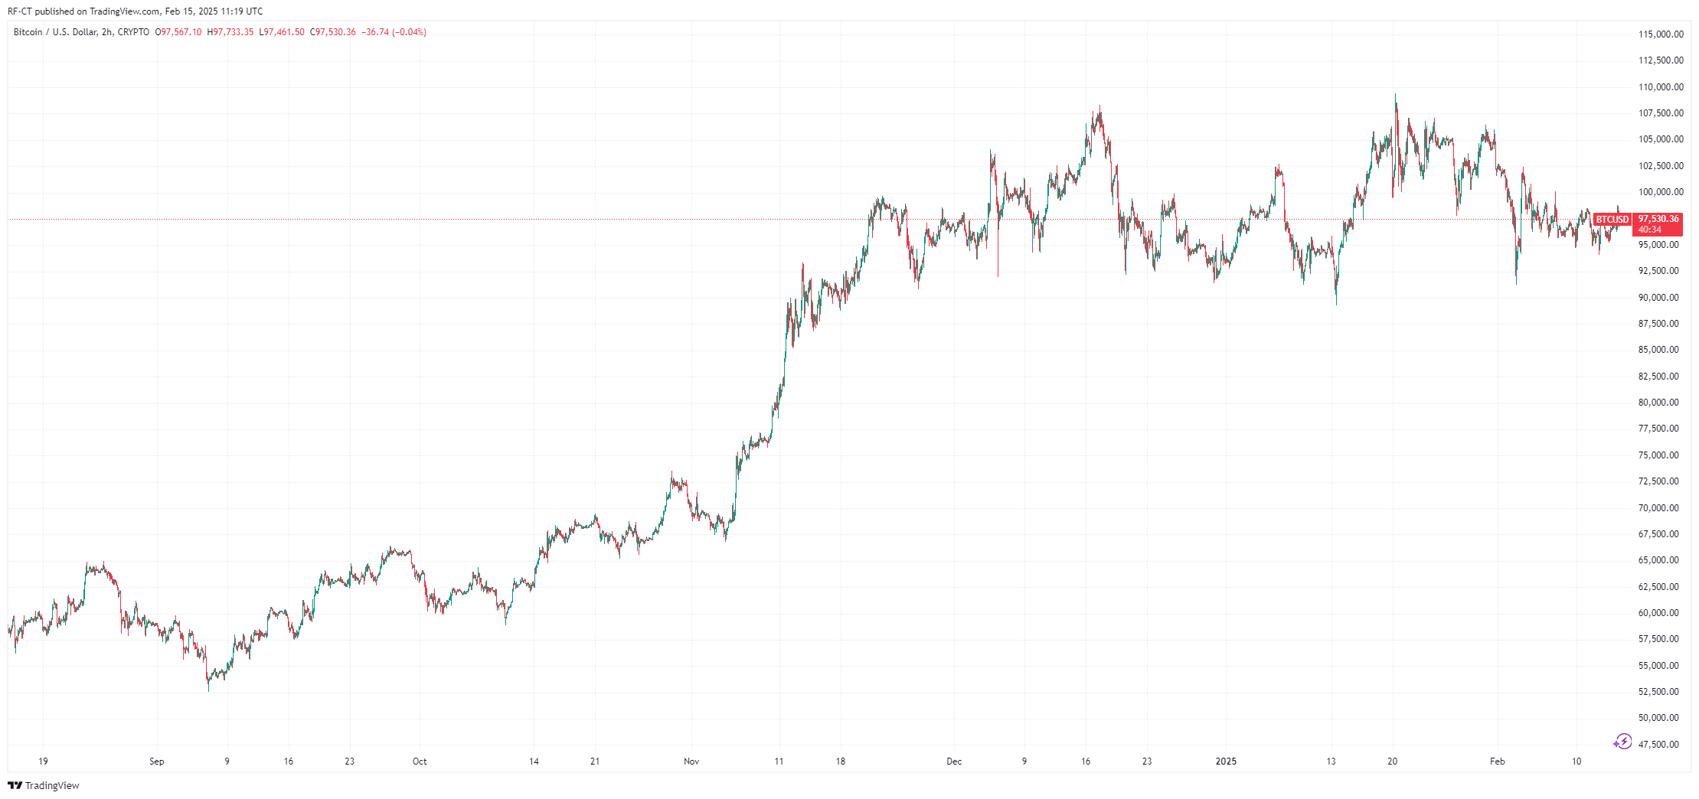Click the 2025 label on time axis
The width and height of the screenshot is (1699, 799).
click(1227, 761)
